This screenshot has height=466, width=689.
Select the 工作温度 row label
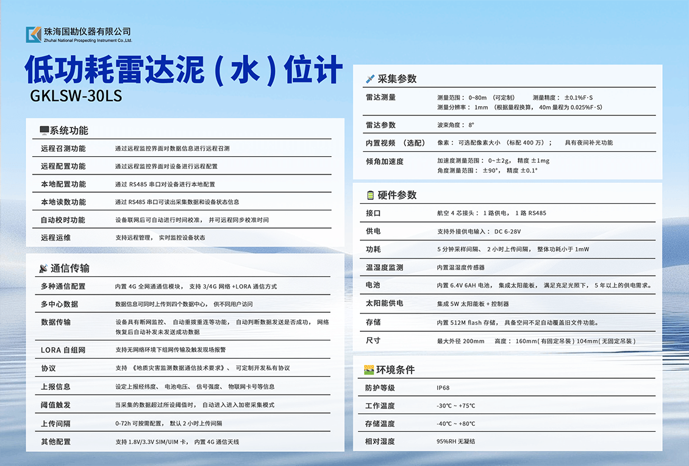coord(380,406)
